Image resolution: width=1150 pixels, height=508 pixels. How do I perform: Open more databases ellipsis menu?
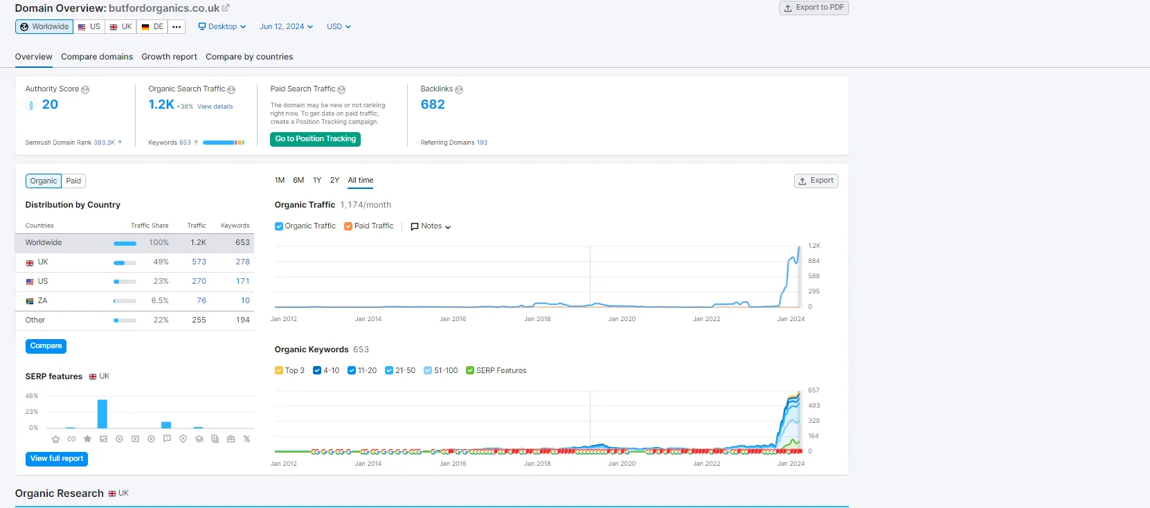pos(177,27)
